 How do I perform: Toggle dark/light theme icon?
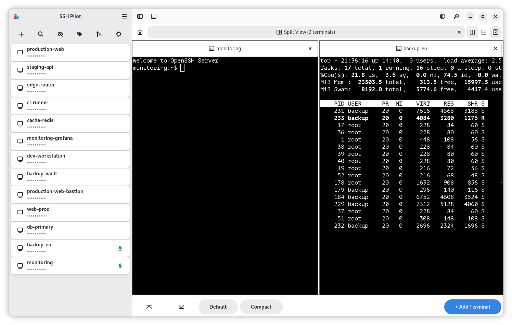point(443,16)
